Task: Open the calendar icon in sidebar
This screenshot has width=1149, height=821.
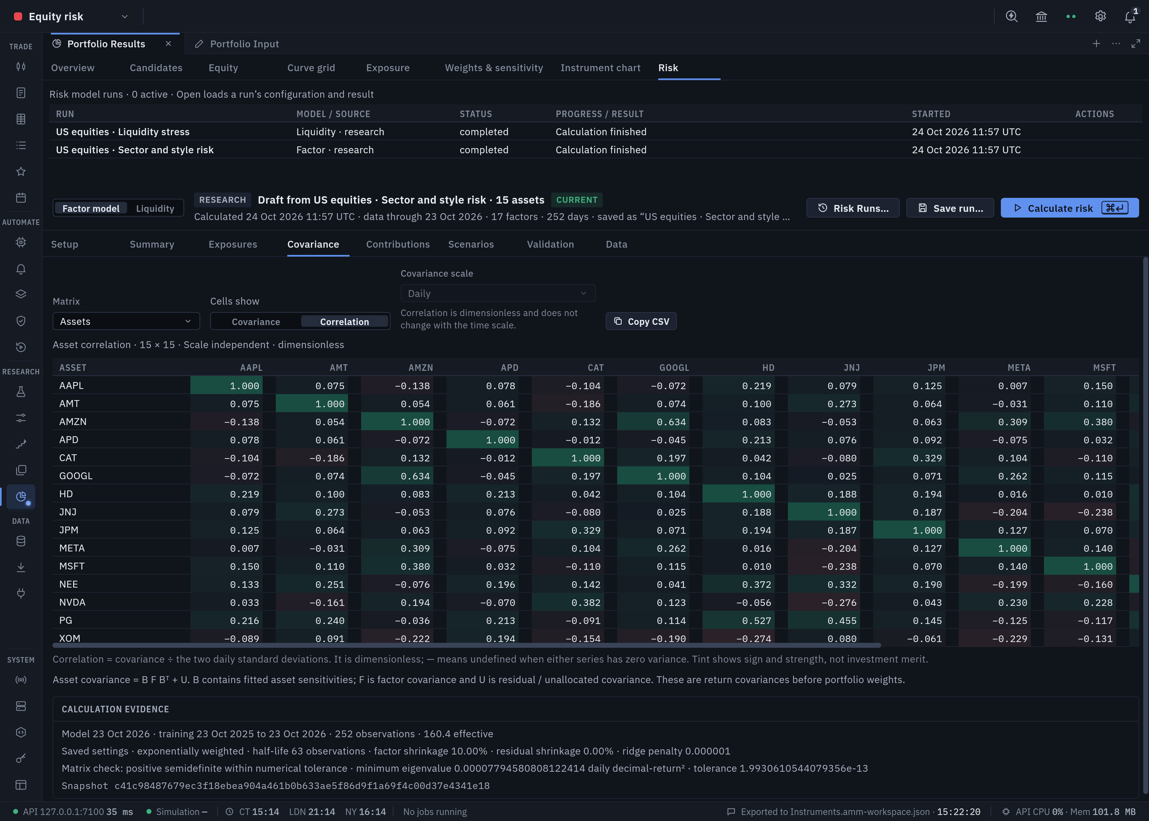Action: click(x=21, y=198)
